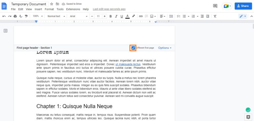Click the font size field showing 11

tap(98, 16)
